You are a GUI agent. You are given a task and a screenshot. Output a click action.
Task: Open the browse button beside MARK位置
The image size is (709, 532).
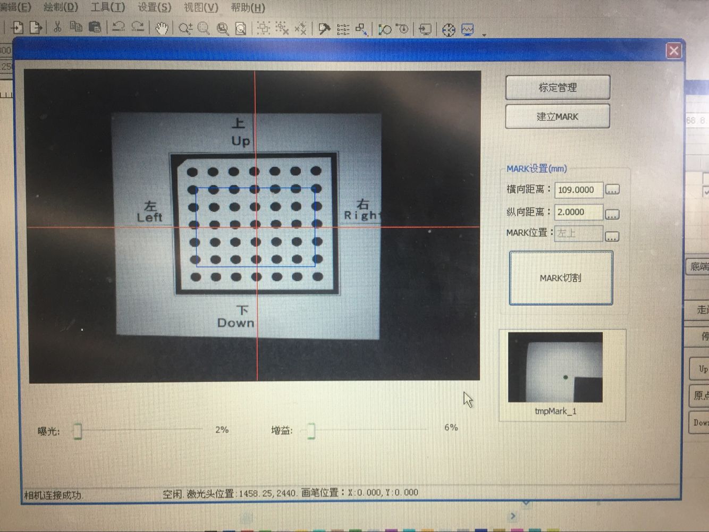coord(612,236)
